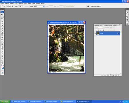129x103 pixels.
Task: Hide the Fondo layer with eye icon
Action: tap(95, 33)
